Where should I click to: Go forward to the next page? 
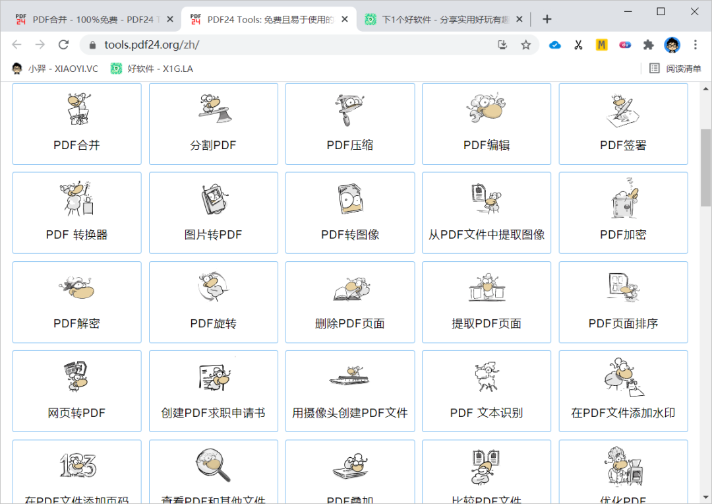pyautogui.click(x=40, y=45)
